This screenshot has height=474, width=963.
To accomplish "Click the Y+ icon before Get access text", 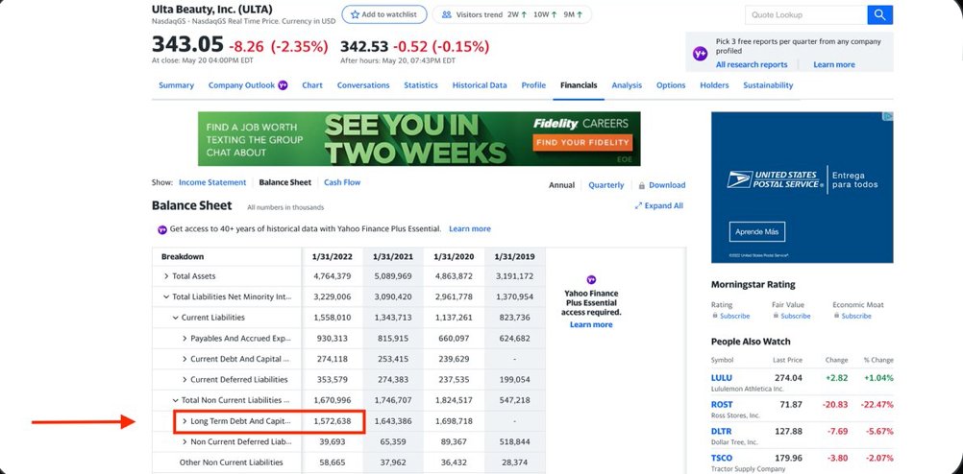I will pyautogui.click(x=162, y=229).
